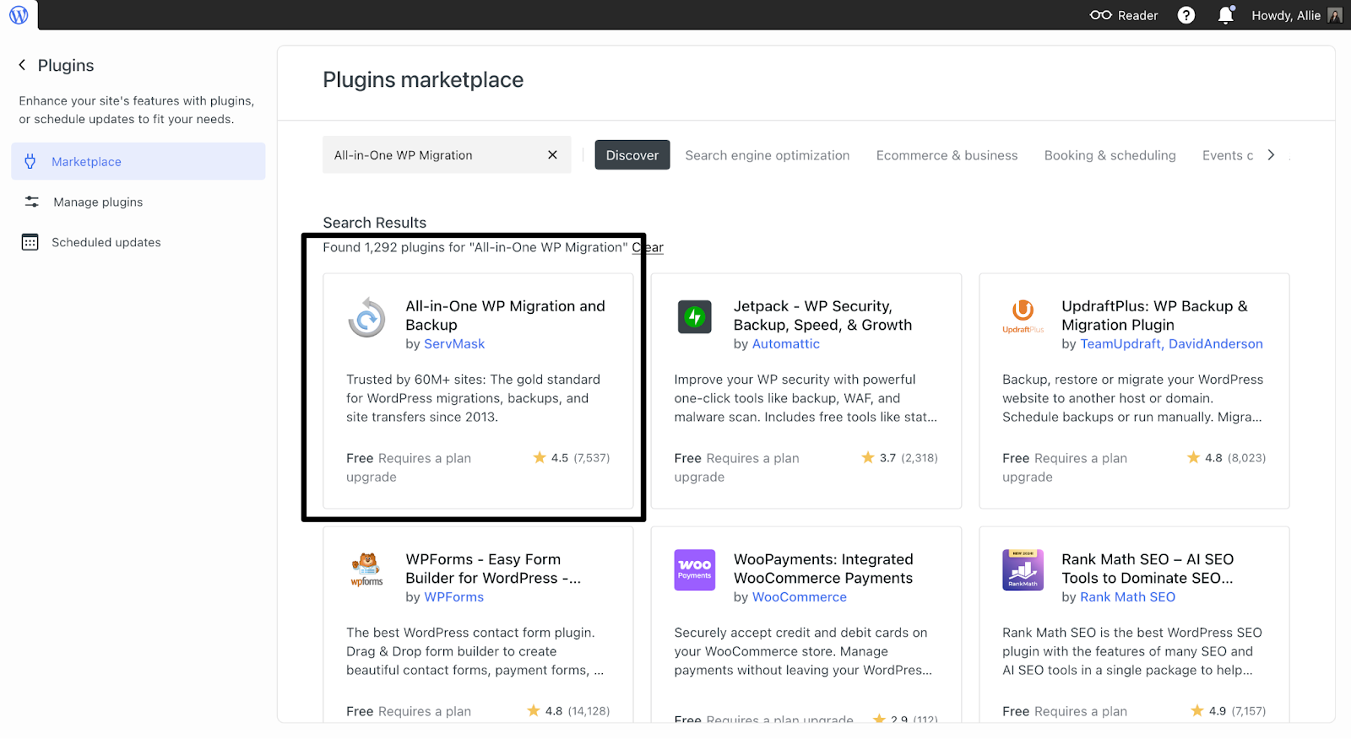Open WPForms - Easy Form Builder title
Image resolution: width=1351 pixels, height=739 pixels.
493,569
